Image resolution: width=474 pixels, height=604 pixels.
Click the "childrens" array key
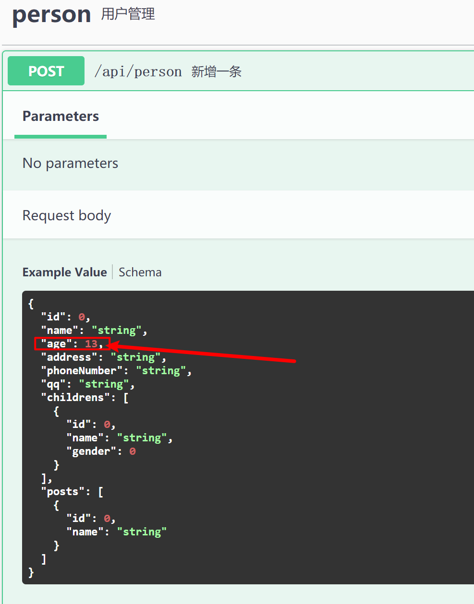click(x=75, y=398)
